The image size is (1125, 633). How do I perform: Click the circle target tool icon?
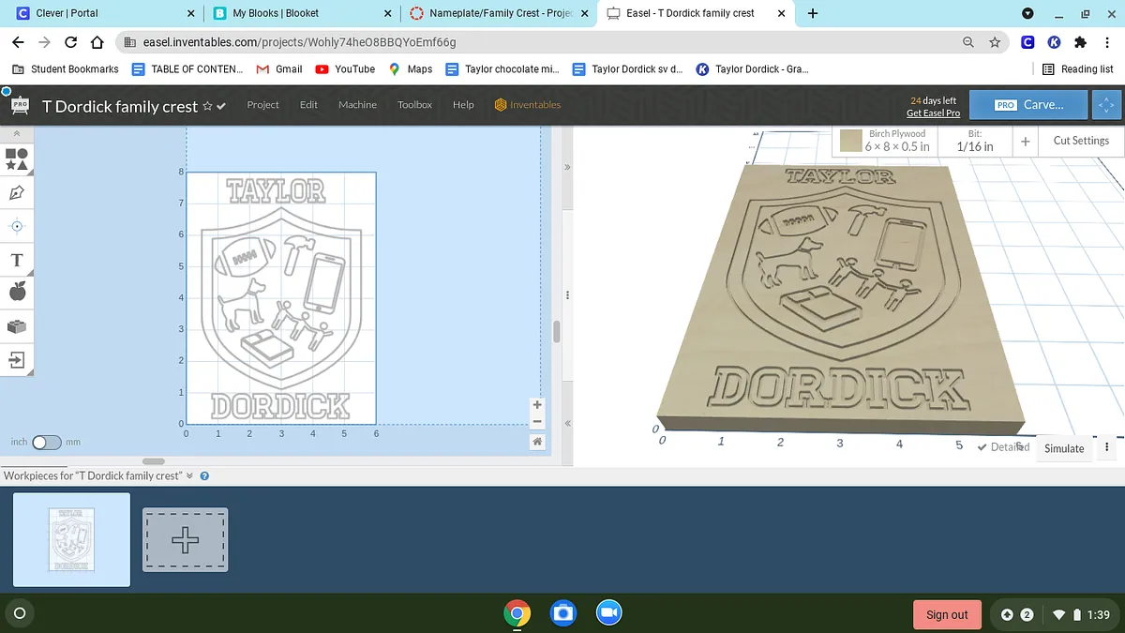[17, 226]
